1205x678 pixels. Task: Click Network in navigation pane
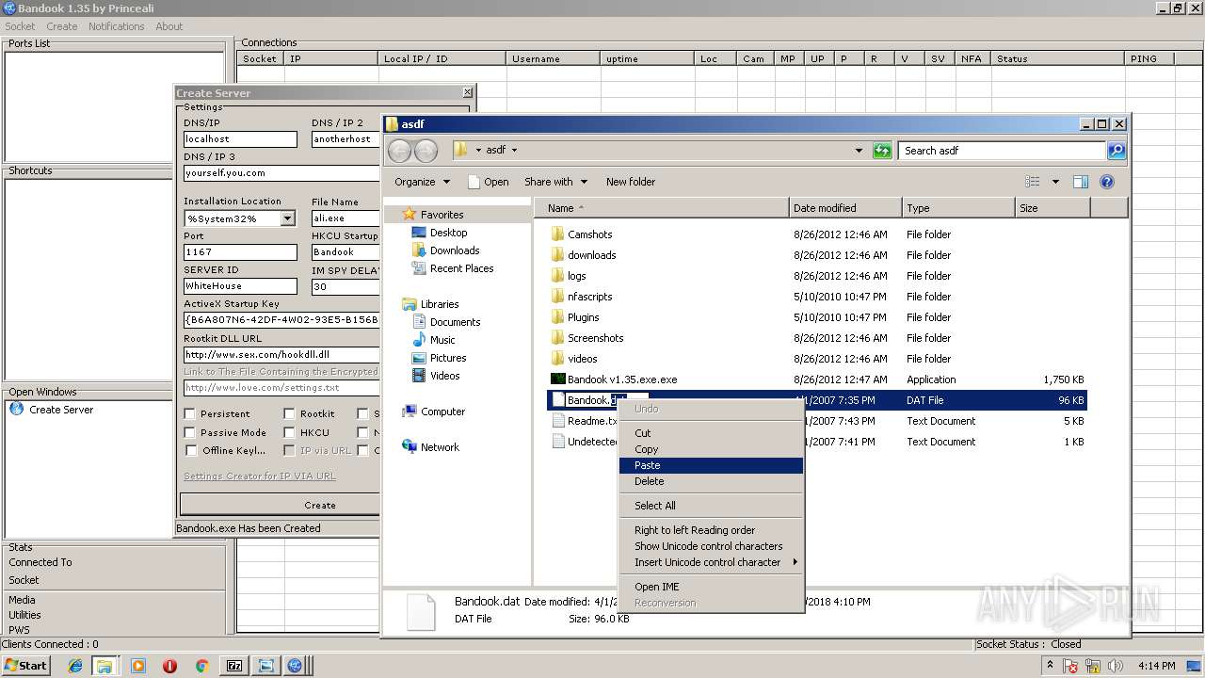(440, 447)
